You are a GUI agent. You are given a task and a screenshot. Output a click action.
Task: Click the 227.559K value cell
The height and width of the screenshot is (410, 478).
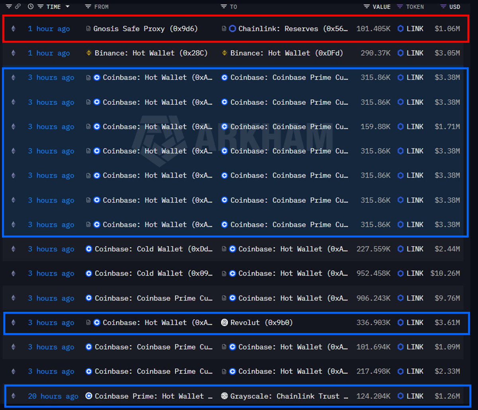coord(374,249)
